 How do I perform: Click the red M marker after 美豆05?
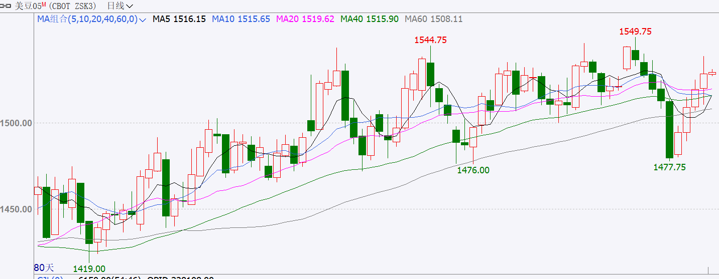pos(44,5)
